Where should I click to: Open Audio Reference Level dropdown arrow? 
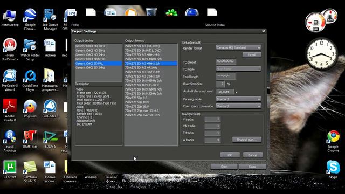pos(236,92)
